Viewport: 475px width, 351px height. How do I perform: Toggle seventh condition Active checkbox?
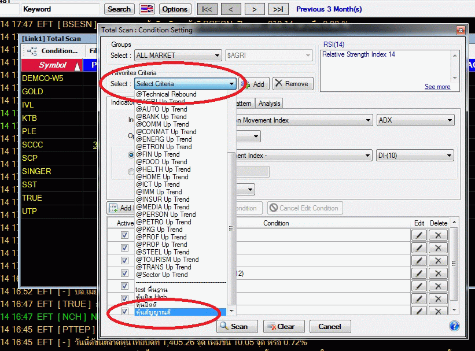point(124,311)
